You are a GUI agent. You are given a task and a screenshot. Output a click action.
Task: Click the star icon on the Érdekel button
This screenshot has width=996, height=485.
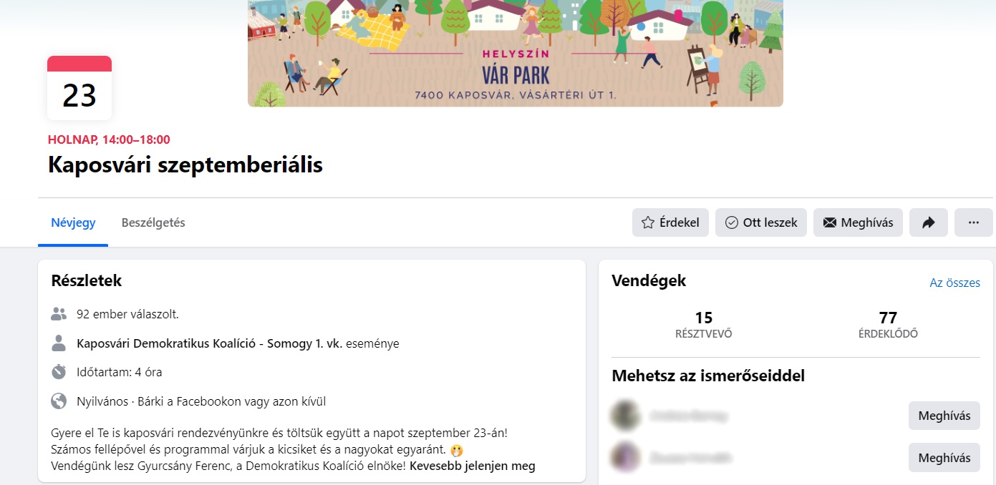(648, 222)
